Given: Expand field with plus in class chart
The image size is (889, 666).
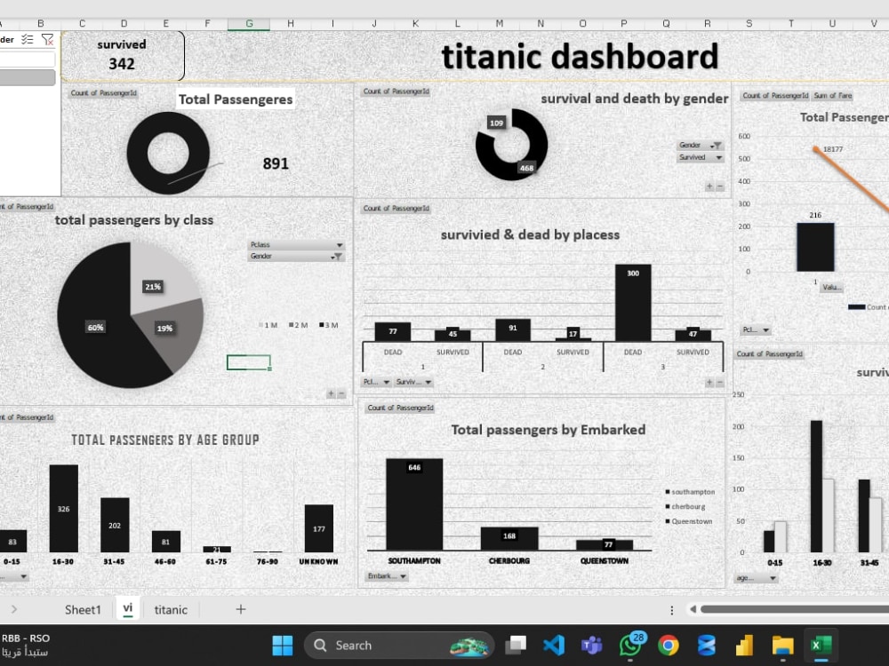Looking at the screenshot, I should pyautogui.click(x=331, y=393).
